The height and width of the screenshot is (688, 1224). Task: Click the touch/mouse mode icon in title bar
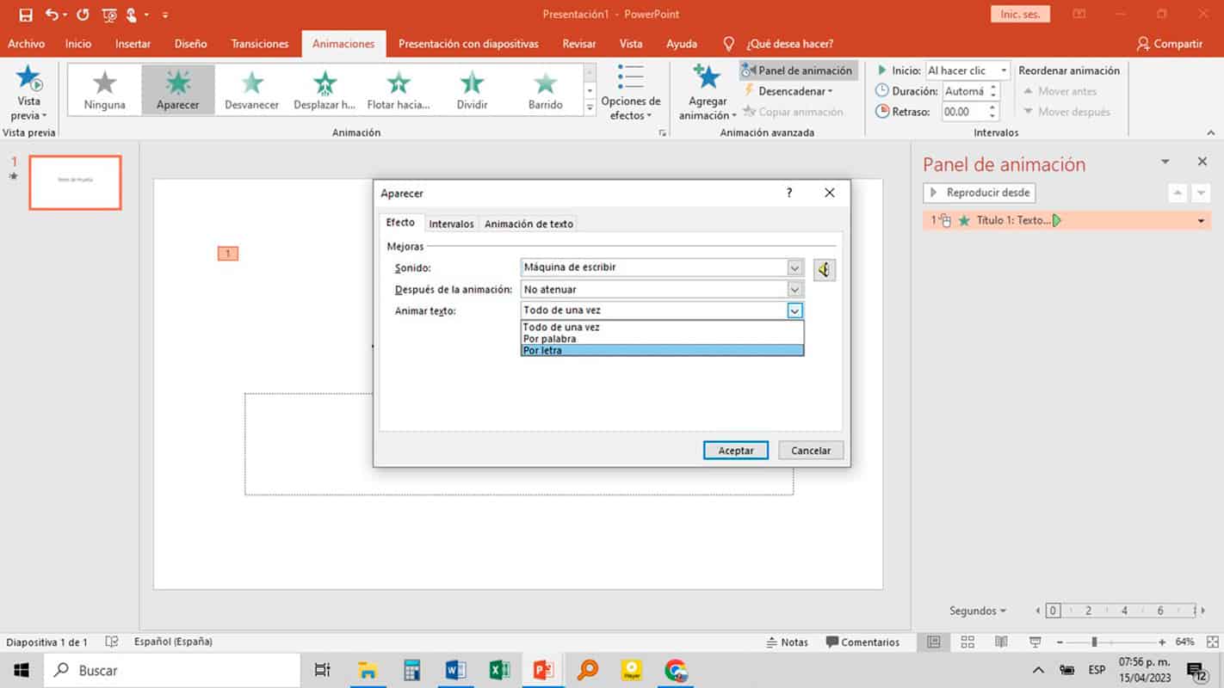click(133, 15)
